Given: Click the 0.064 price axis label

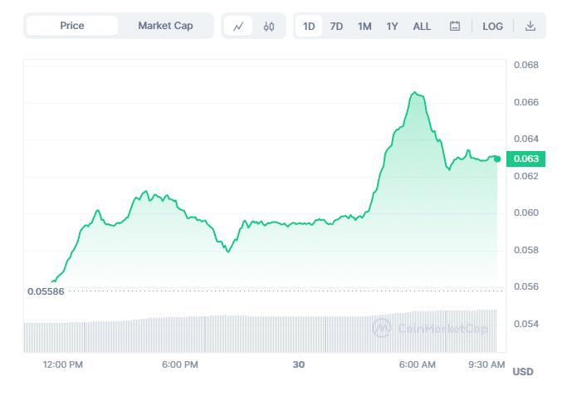Looking at the screenshot, I should pos(526,139).
